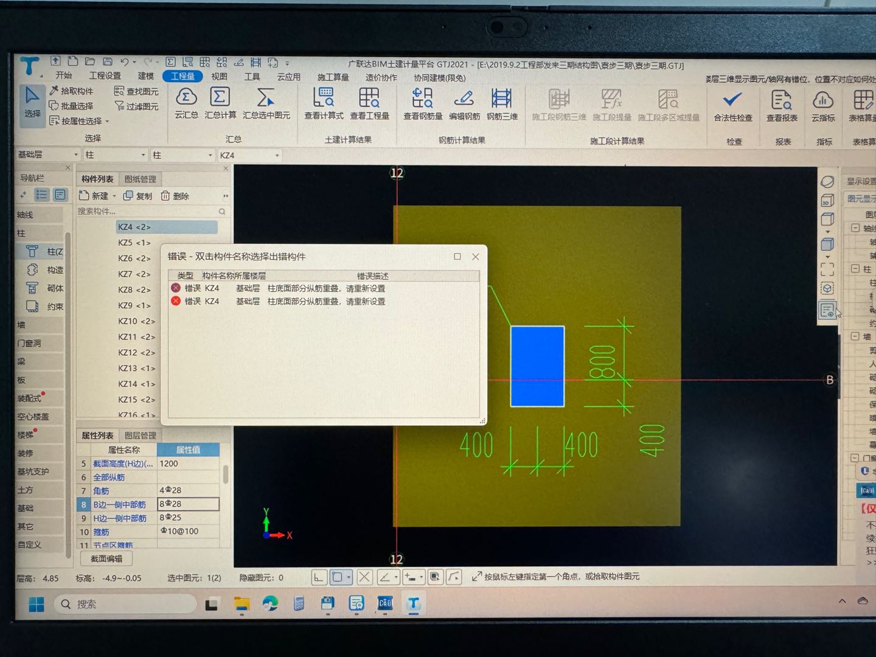The height and width of the screenshot is (657, 876).
Task: Toggle the cross snap icon in status bar
Action: click(364, 577)
